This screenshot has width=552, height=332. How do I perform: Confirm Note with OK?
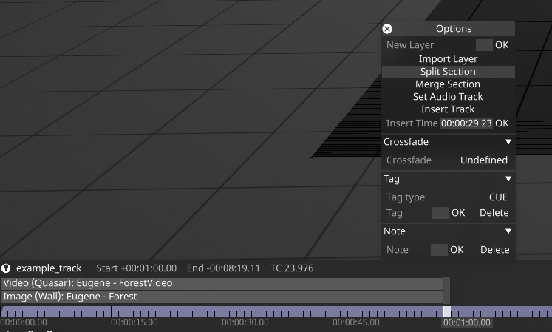(x=457, y=250)
